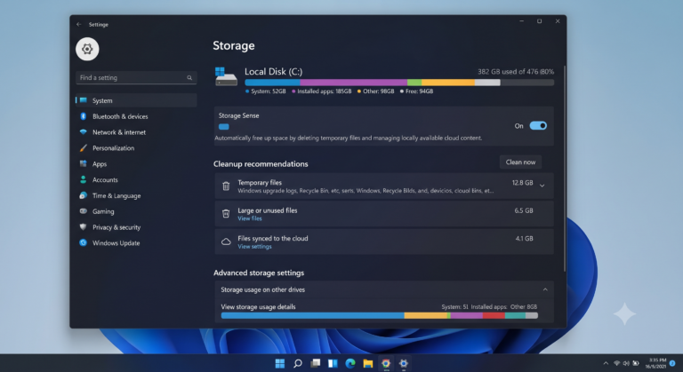683x372 pixels.
Task: Click the Local Disk drive icon
Action: (226, 76)
